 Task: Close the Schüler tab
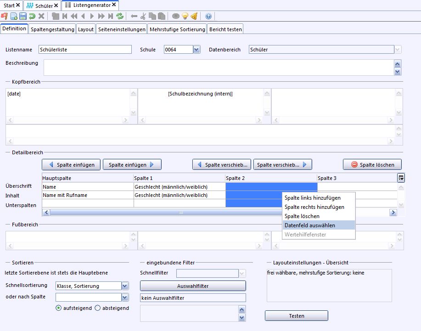click(56, 6)
